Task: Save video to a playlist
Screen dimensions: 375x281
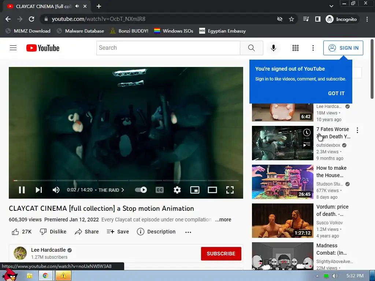Action: tap(118, 232)
